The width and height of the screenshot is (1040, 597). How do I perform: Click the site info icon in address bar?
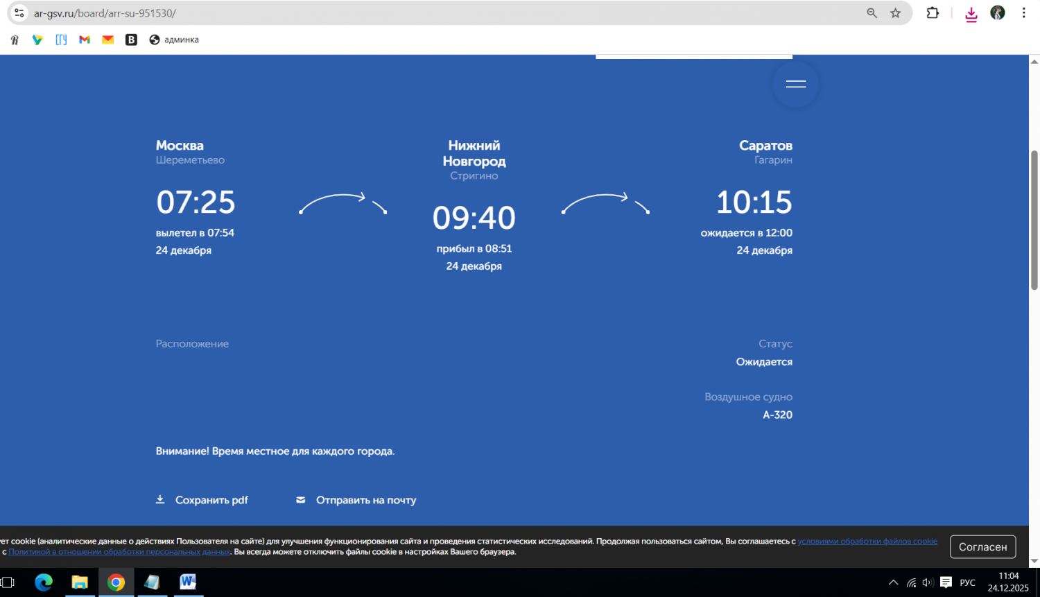[x=19, y=13]
